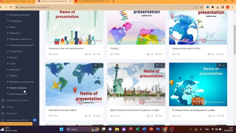Open the Нарисованный глобус template thumbnail
The height and width of the screenshot is (133, 236).
point(198,27)
